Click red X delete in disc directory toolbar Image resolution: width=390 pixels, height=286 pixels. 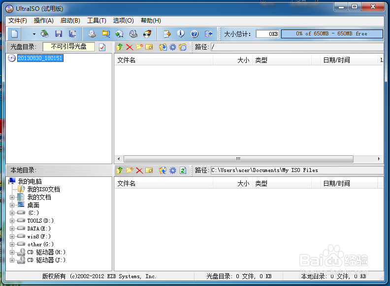[130, 47]
